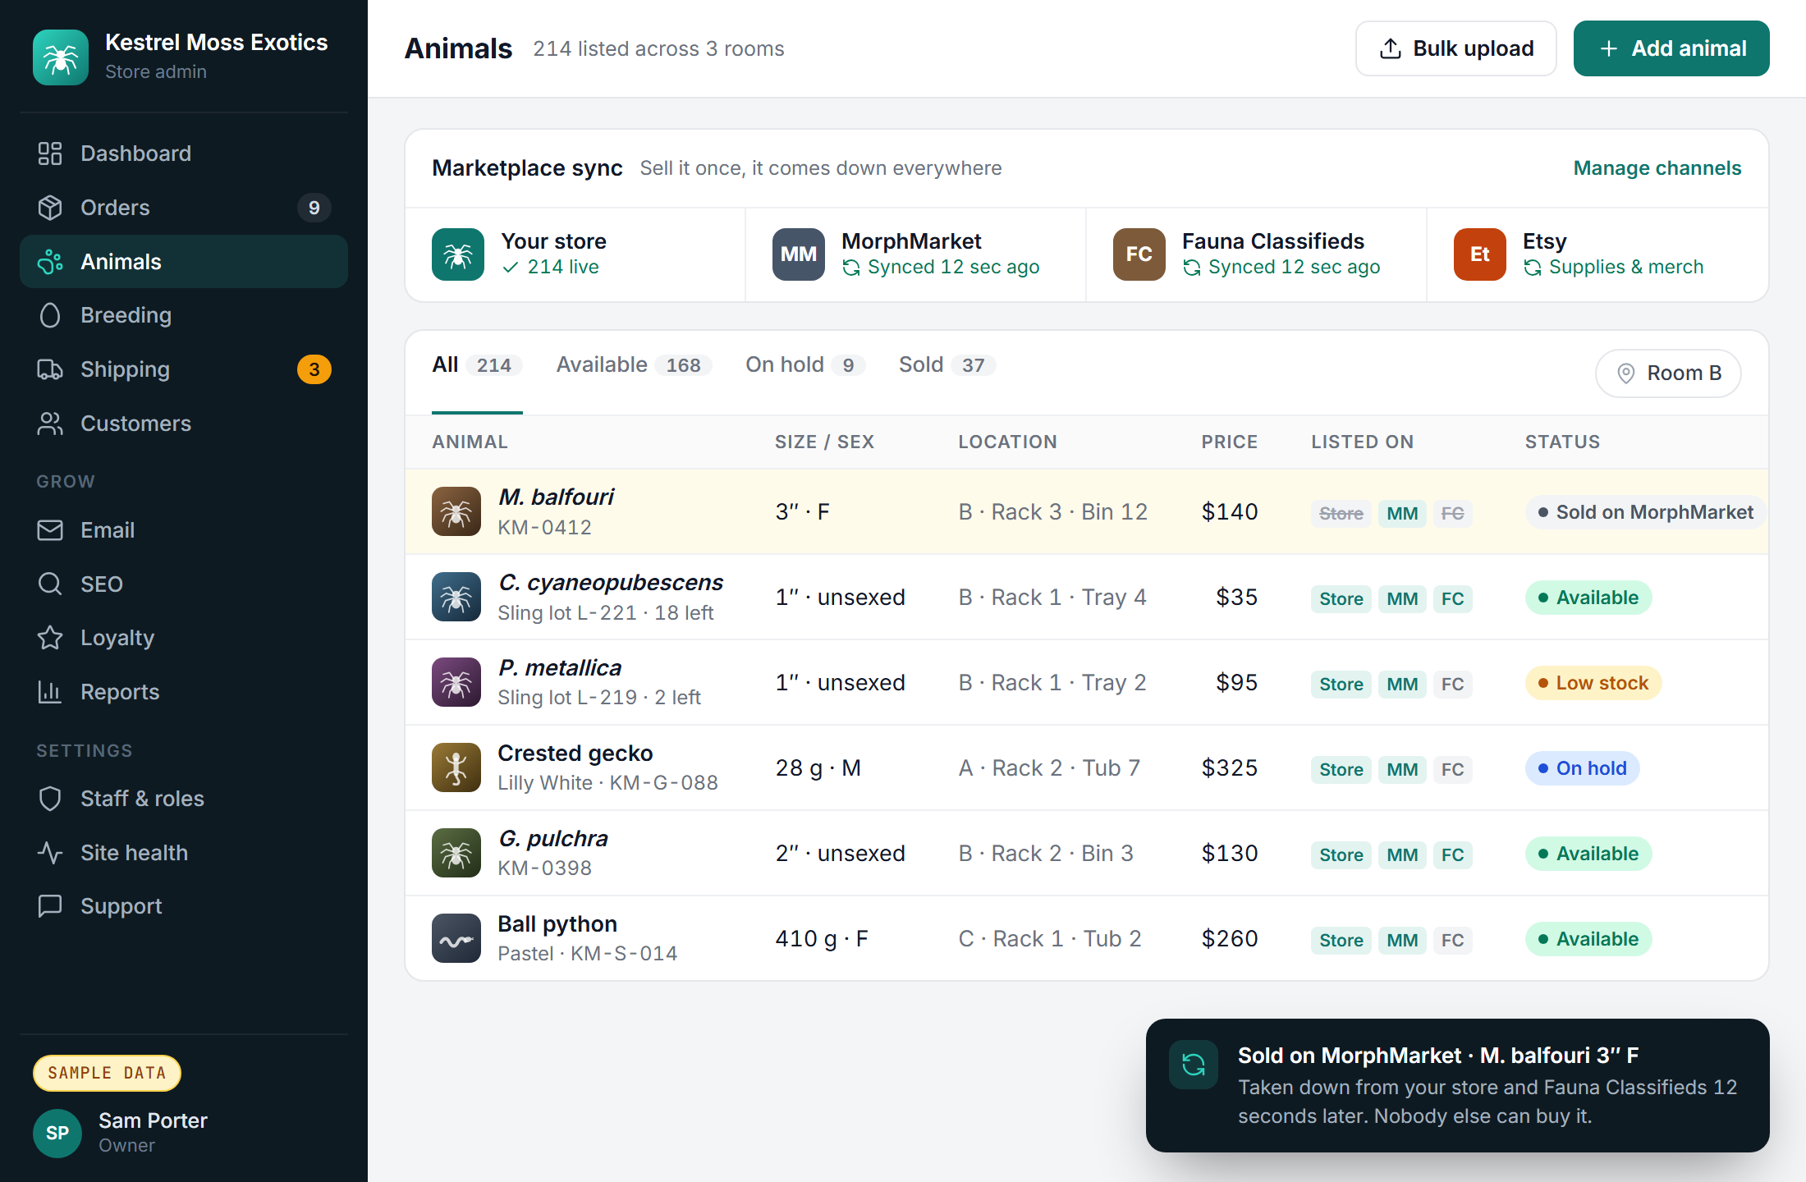This screenshot has width=1806, height=1182.
Task: Click the Sold on MorphMarket status pill
Action: (1647, 512)
